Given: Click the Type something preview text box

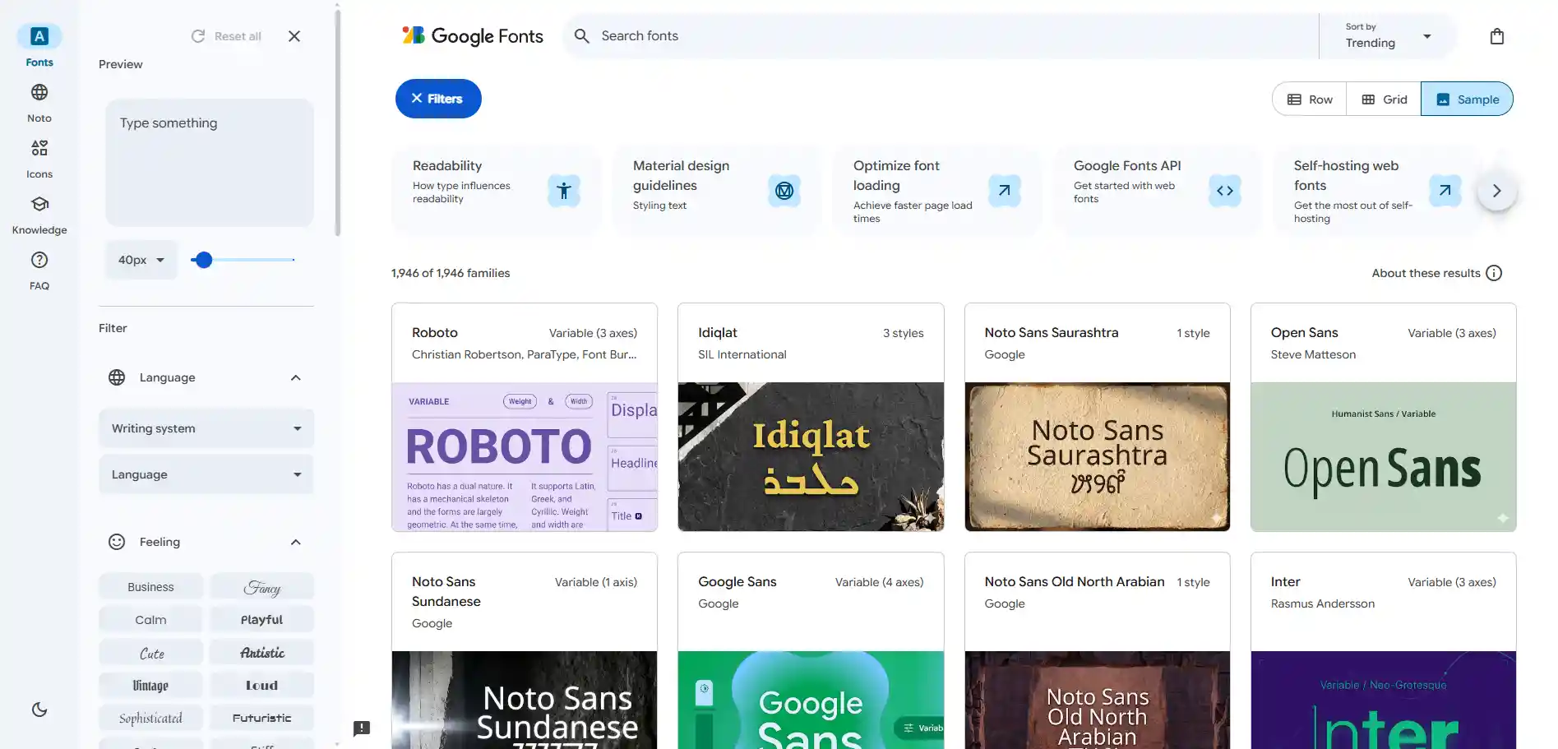Looking at the screenshot, I should click(x=210, y=163).
